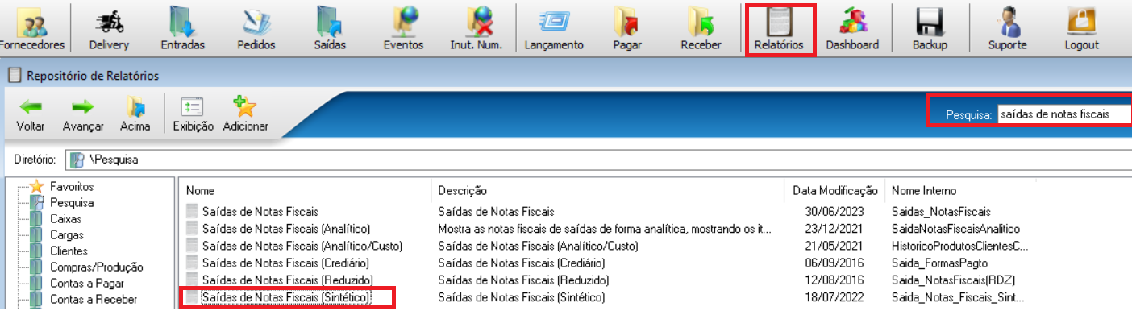Select report Saídas de Notas Fiscais (Sintético)
Screen dimensions: 1132x311
(286, 298)
